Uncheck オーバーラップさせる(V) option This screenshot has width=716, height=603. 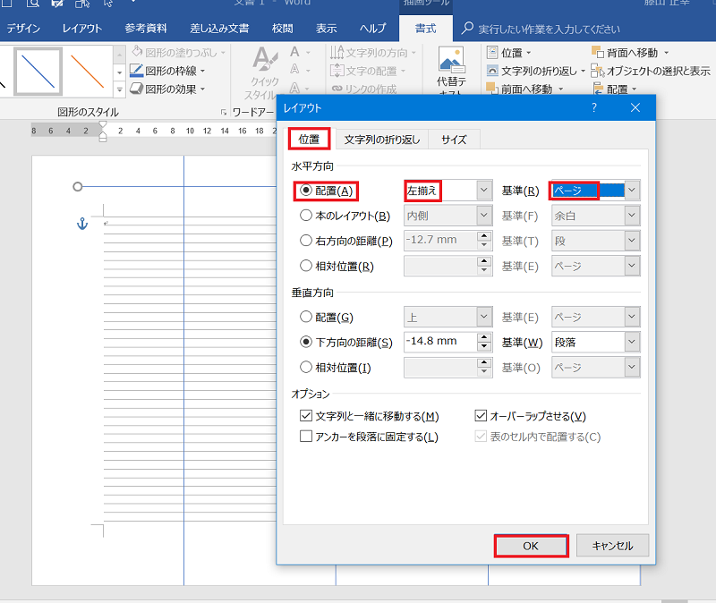(482, 415)
